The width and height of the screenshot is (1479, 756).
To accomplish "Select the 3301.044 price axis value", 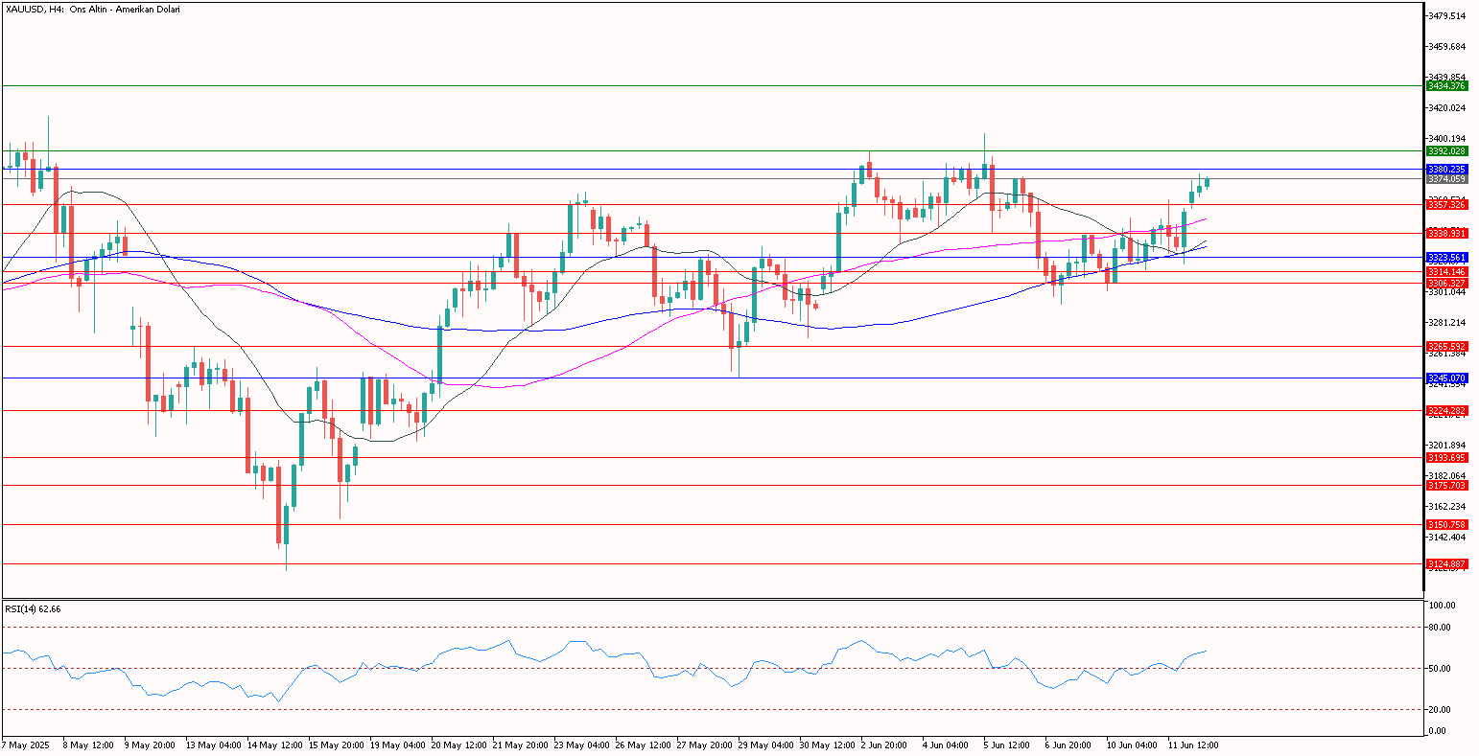I will (x=1447, y=291).
